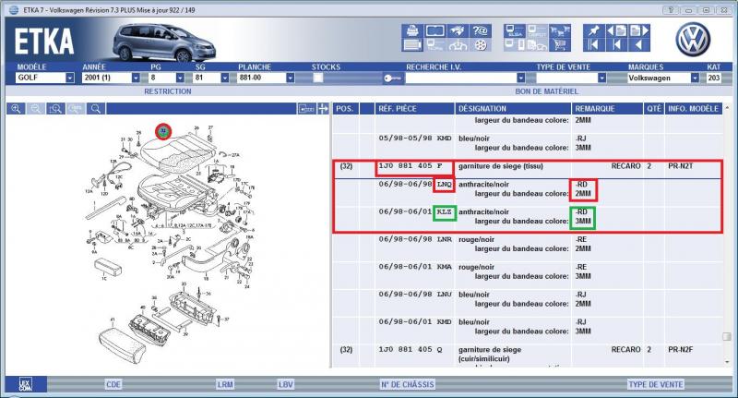Select part number 1J0 881 405 Q
738x398 pixels.
(x=411, y=349)
